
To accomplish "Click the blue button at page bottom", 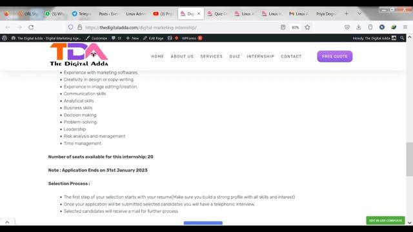I will [x=203, y=223].
